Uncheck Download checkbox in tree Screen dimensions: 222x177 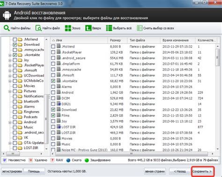[15, 45]
